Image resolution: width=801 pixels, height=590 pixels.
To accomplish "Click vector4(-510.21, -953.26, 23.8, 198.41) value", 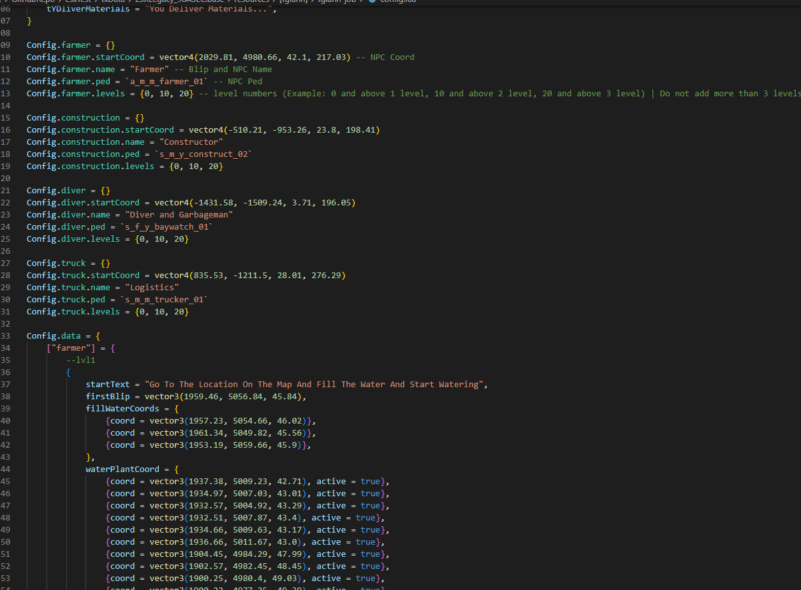I will click(x=284, y=130).
